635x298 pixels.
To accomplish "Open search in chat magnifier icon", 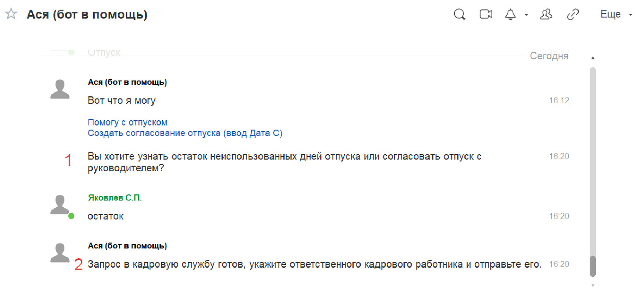I will click(459, 14).
